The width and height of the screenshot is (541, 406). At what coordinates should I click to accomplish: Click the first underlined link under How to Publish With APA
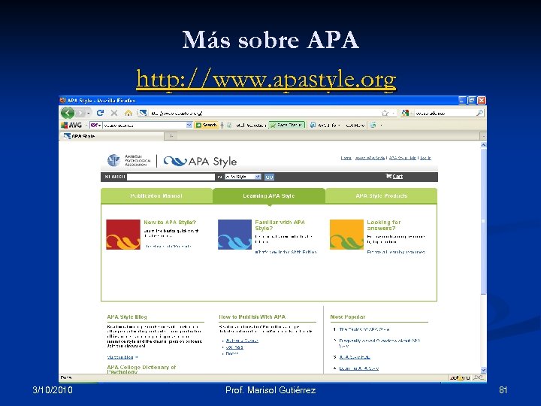click(242, 341)
